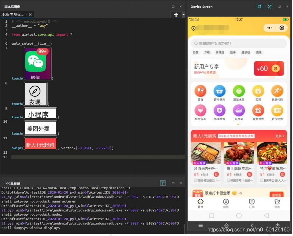Click the device toolbar hamburger menu icon
This screenshot has width=293, height=236.
click(201, 225)
